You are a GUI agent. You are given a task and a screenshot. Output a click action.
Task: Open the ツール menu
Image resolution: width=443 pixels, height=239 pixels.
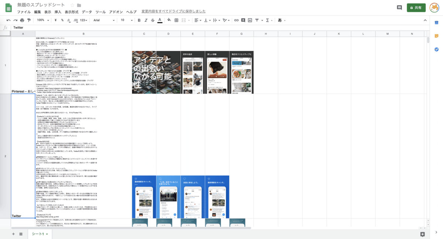[x=100, y=12]
